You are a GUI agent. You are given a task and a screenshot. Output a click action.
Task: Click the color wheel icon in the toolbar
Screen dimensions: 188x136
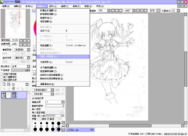pyautogui.click(x=34, y=11)
